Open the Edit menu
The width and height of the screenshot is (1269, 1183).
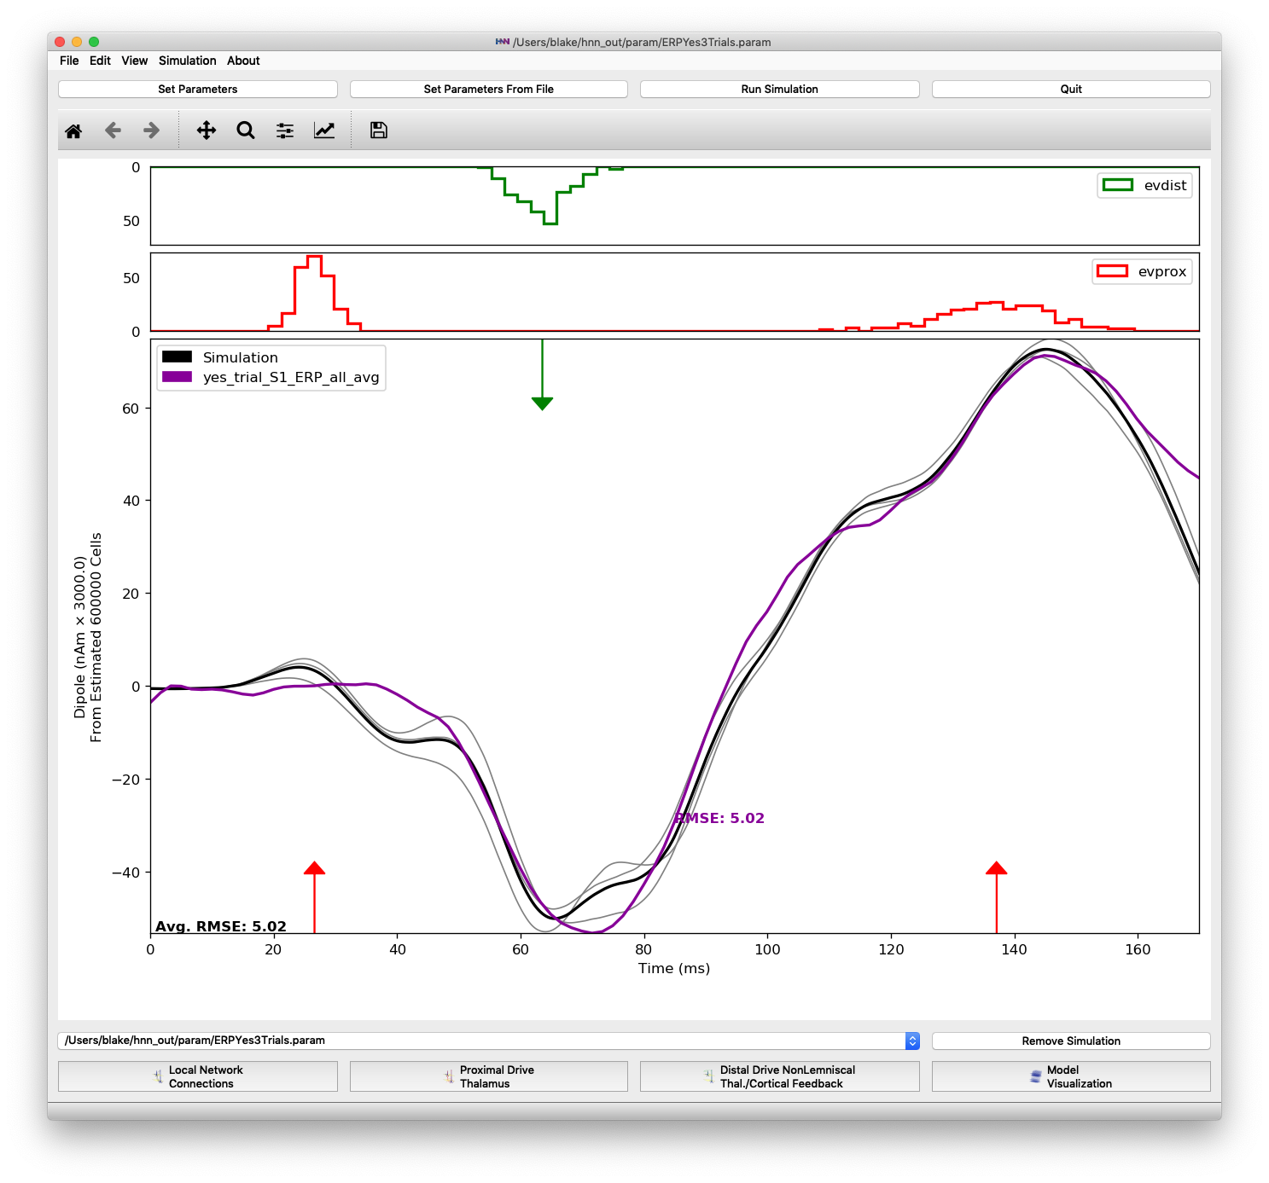click(x=100, y=61)
